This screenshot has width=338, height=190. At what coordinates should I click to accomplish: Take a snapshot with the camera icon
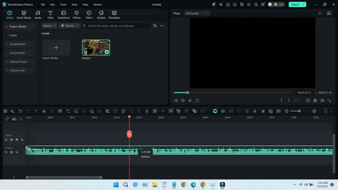point(315,101)
